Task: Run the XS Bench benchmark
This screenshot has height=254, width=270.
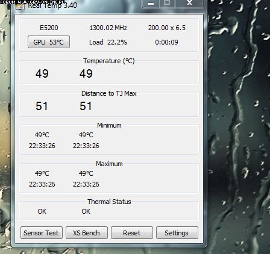Action: tap(87, 233)
